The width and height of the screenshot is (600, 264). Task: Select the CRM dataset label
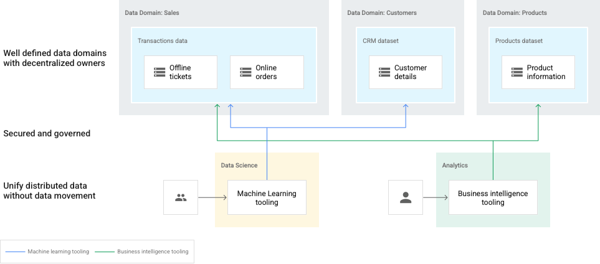[x=380, y=41]
